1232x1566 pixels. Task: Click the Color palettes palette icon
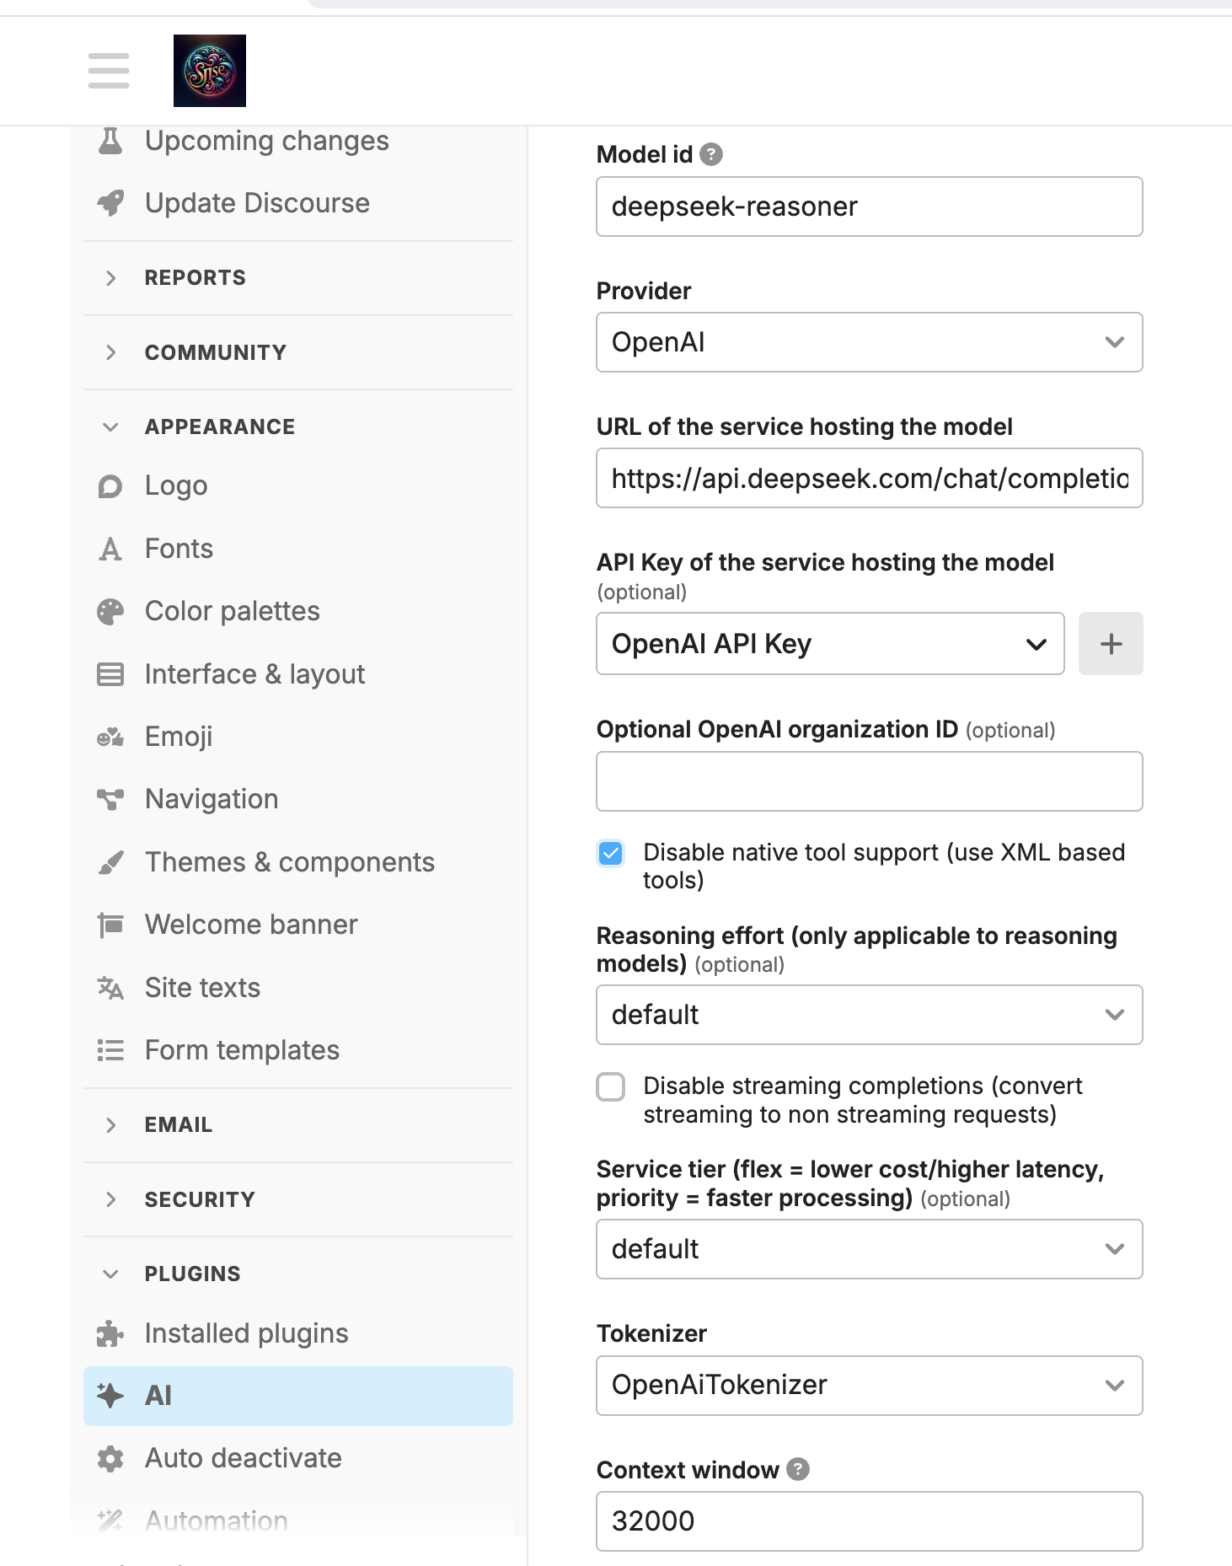(x=110, y=611)
